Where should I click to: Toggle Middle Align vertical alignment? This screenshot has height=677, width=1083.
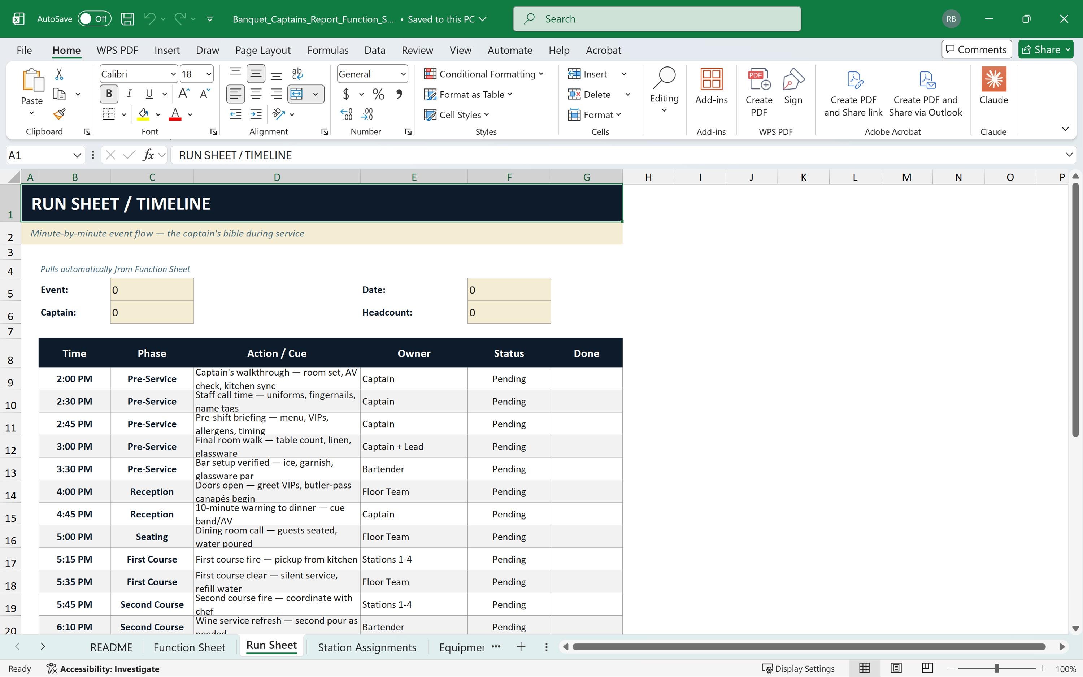click(x=256, y=73)
